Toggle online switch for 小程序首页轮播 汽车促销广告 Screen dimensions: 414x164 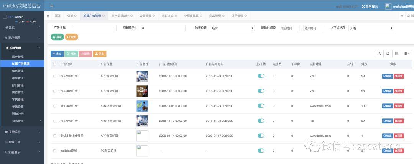pos(261,121)
